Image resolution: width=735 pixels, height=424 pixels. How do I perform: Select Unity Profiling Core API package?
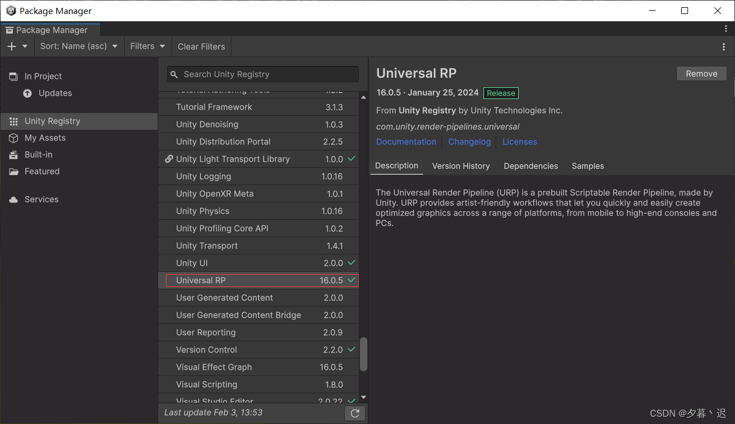258,228
